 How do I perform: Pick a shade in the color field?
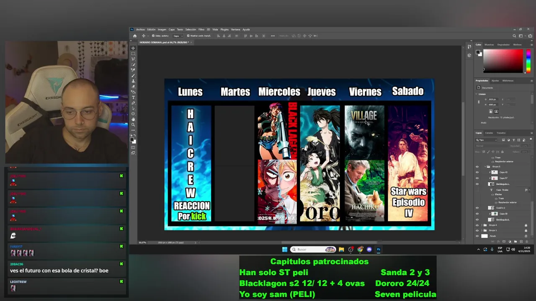point(503,61)
